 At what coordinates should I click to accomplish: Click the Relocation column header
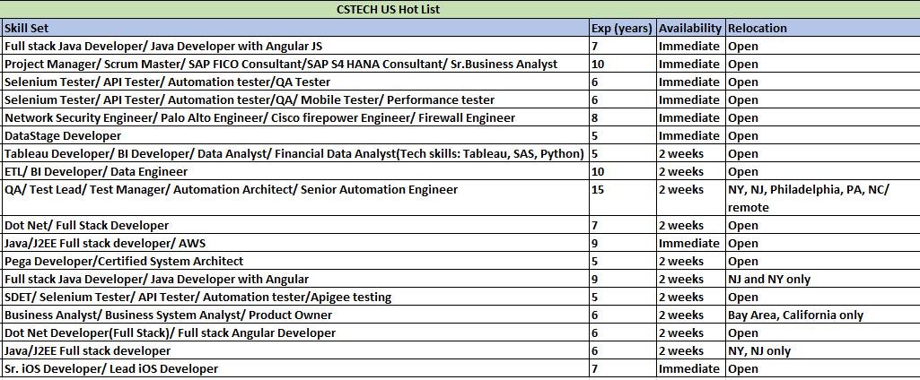(x=758, y=28)
